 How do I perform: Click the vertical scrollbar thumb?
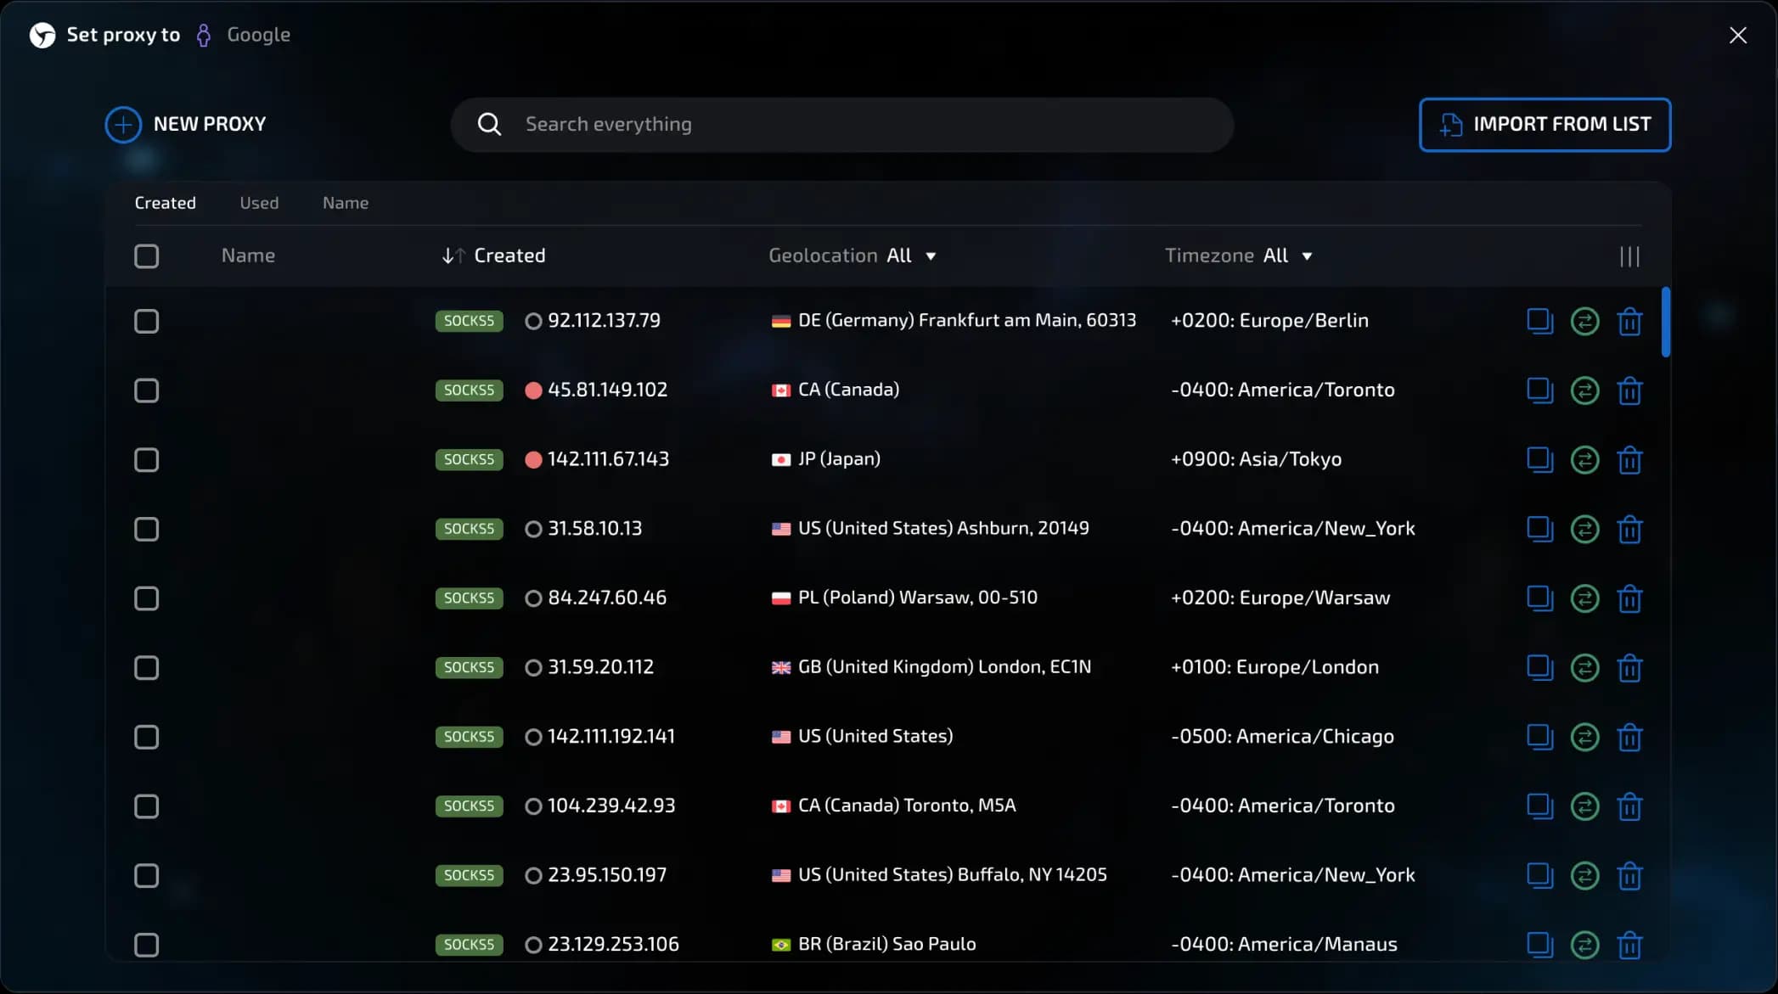(x=1665, y=323)
